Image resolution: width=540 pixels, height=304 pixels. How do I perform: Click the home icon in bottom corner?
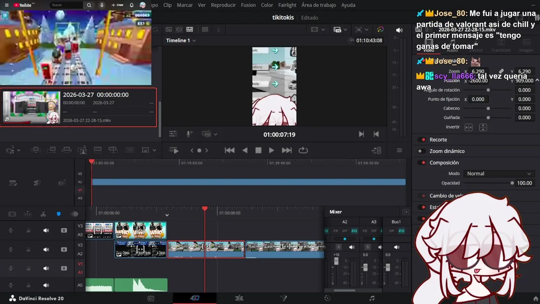536,299
